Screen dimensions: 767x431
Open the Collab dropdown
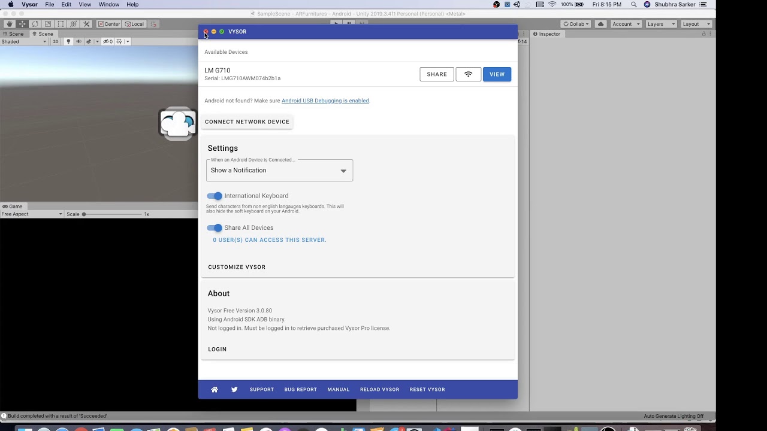[x=576, y=24]
